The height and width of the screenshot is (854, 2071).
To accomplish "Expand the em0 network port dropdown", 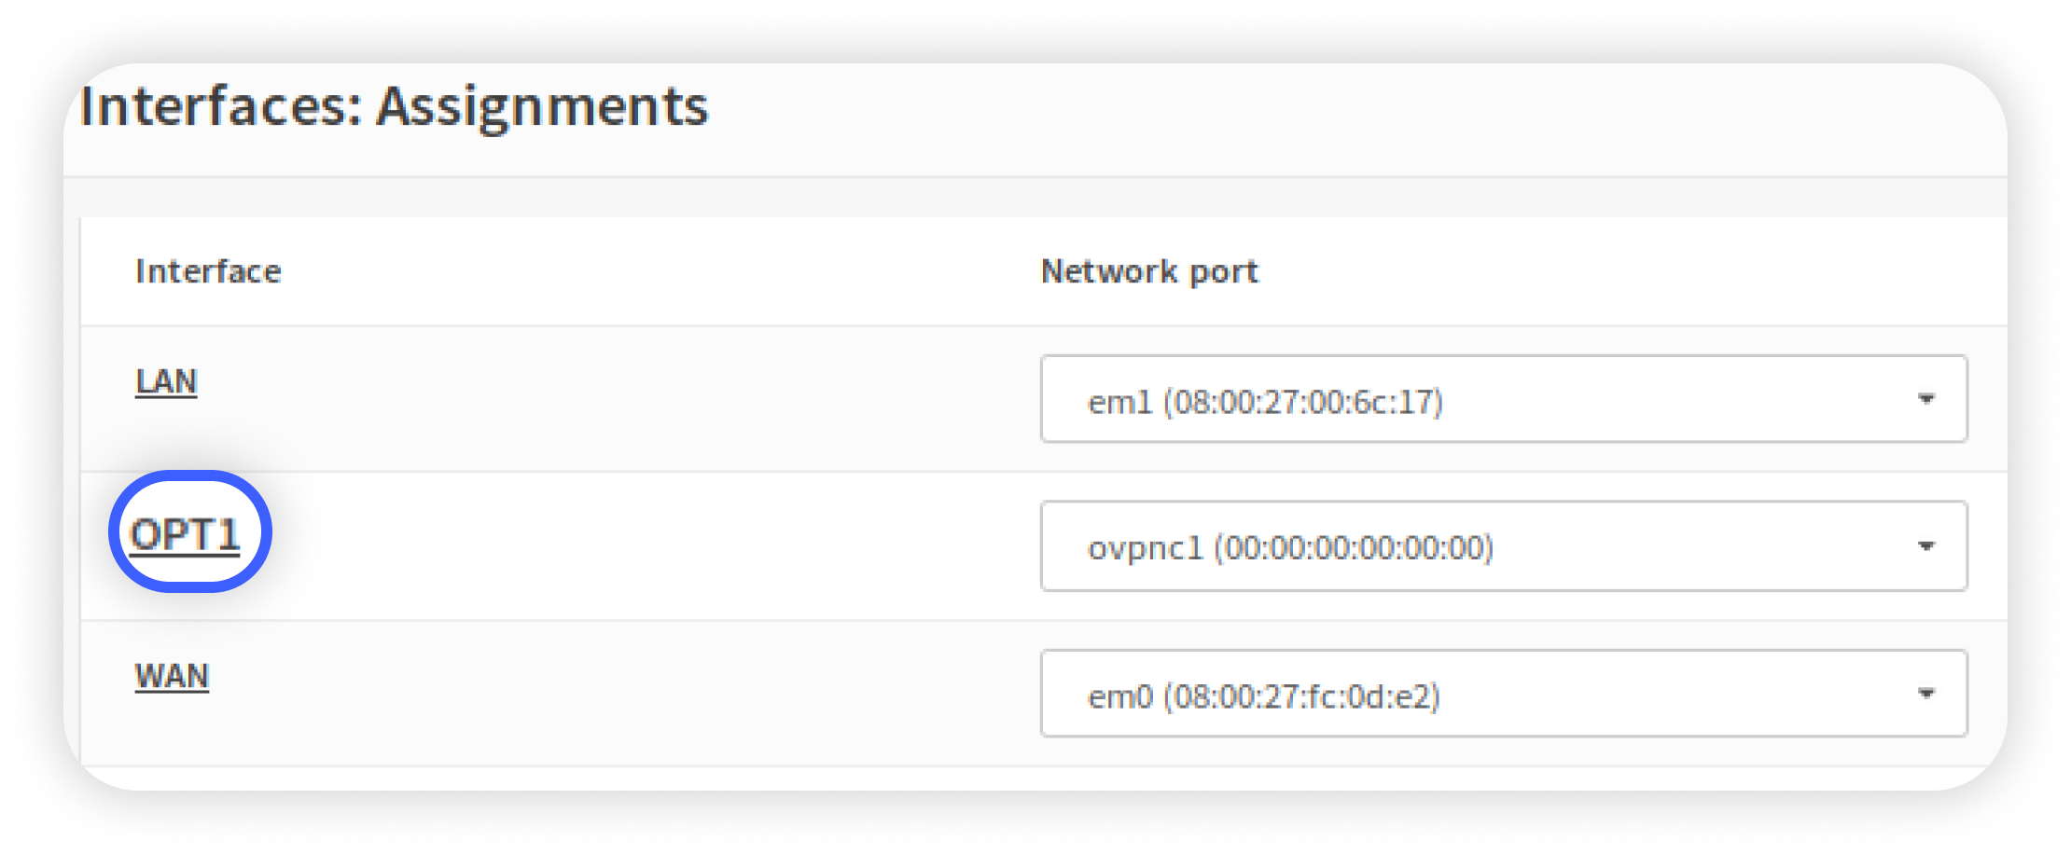I will (1503, 694).
